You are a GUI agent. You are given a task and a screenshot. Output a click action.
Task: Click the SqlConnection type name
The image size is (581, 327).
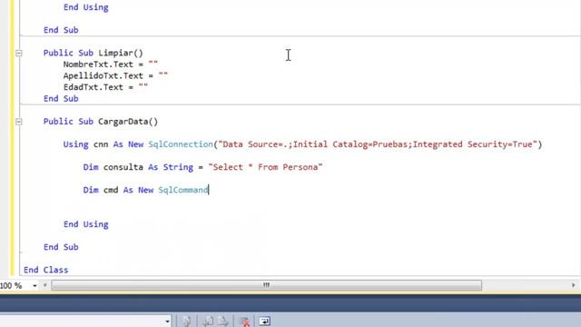(x=181, y=144)
